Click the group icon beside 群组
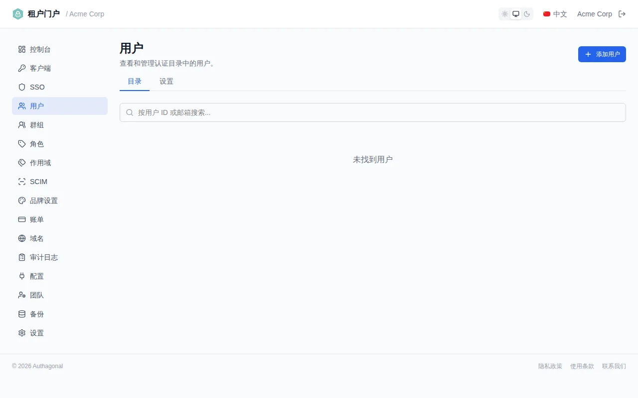This screenshot has height=398, width=638. click(22, 125)
